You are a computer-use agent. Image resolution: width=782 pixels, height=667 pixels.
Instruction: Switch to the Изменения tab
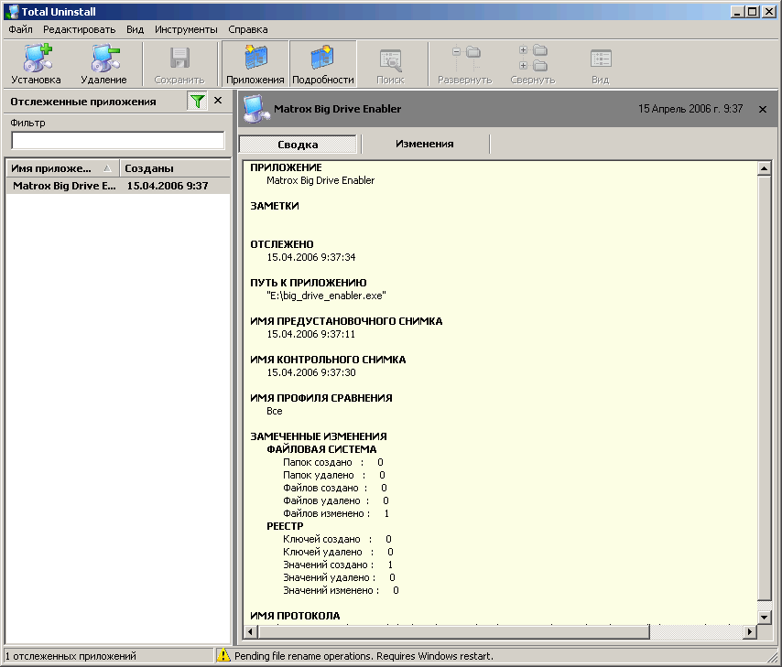[424, 144]
